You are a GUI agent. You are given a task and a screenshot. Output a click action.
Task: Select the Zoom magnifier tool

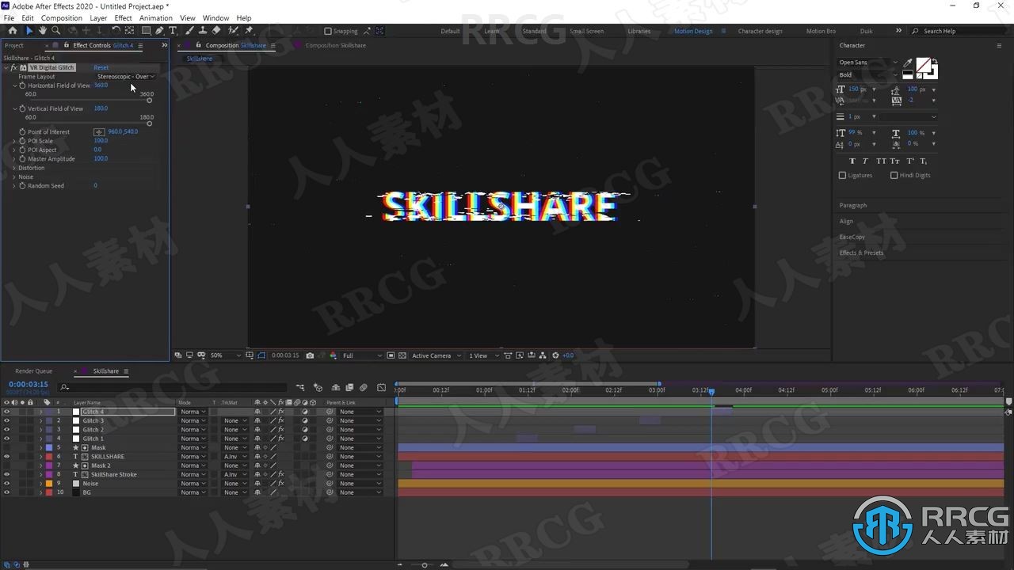55,31
